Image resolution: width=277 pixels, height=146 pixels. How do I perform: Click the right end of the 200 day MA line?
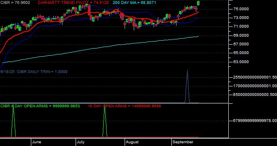198,36
